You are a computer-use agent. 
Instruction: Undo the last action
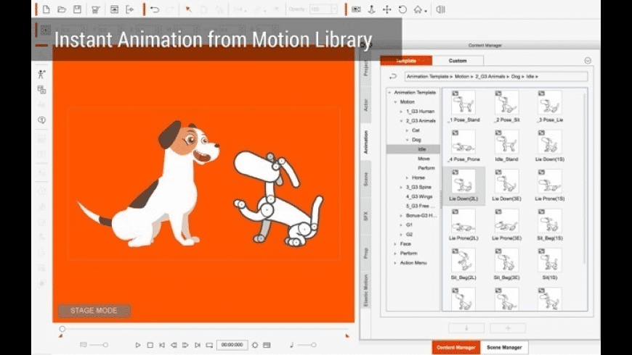(155, 9)
